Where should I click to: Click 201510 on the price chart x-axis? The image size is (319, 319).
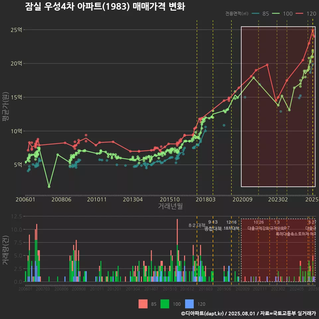170,199
